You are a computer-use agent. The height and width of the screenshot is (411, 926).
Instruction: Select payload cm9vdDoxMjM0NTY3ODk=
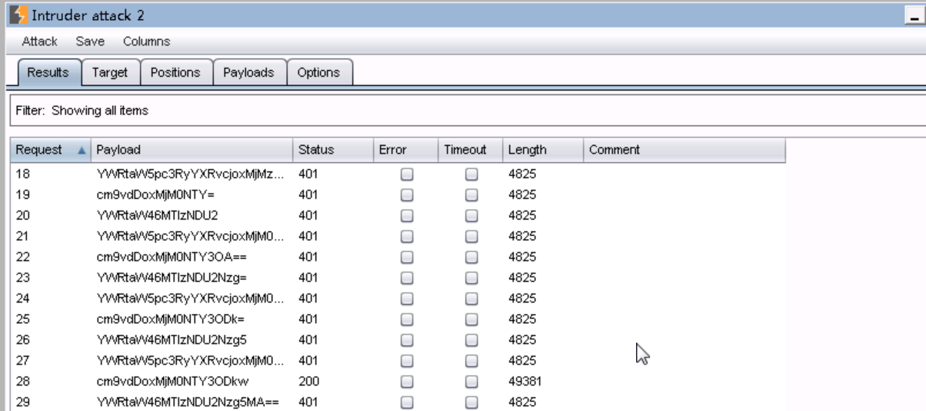(171, 320)
